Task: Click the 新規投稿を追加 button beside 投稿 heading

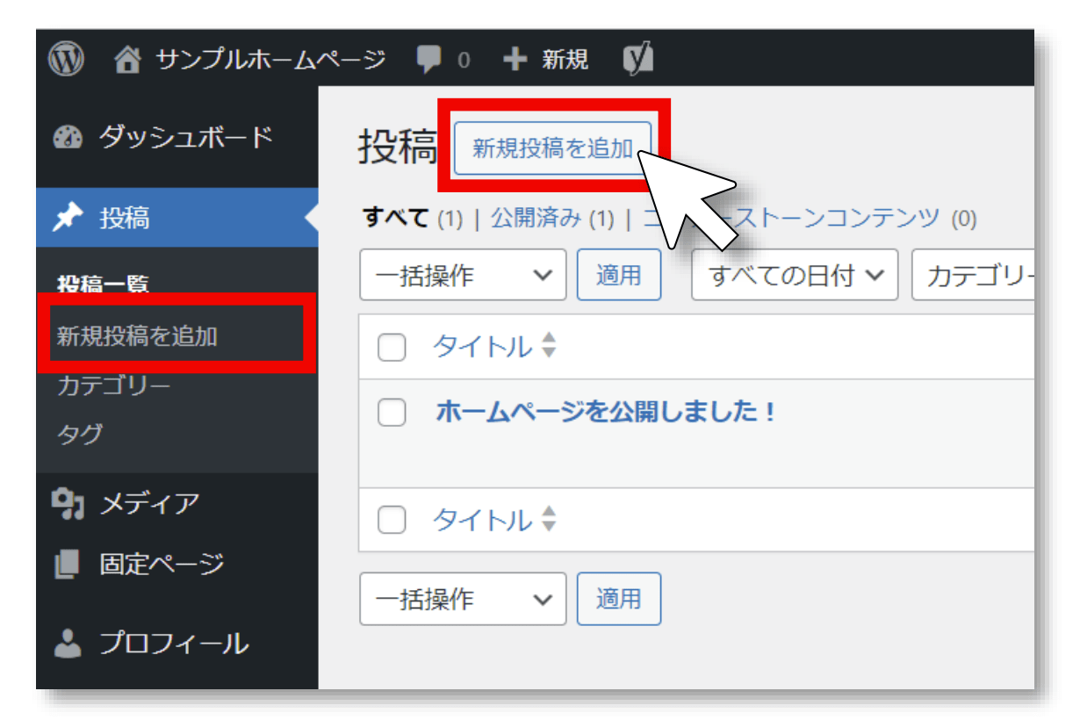Action: click(552, 148)
